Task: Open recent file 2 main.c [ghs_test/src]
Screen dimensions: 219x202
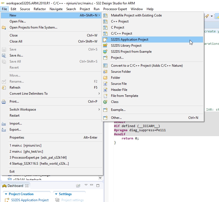Action: [x=51, y=151]
